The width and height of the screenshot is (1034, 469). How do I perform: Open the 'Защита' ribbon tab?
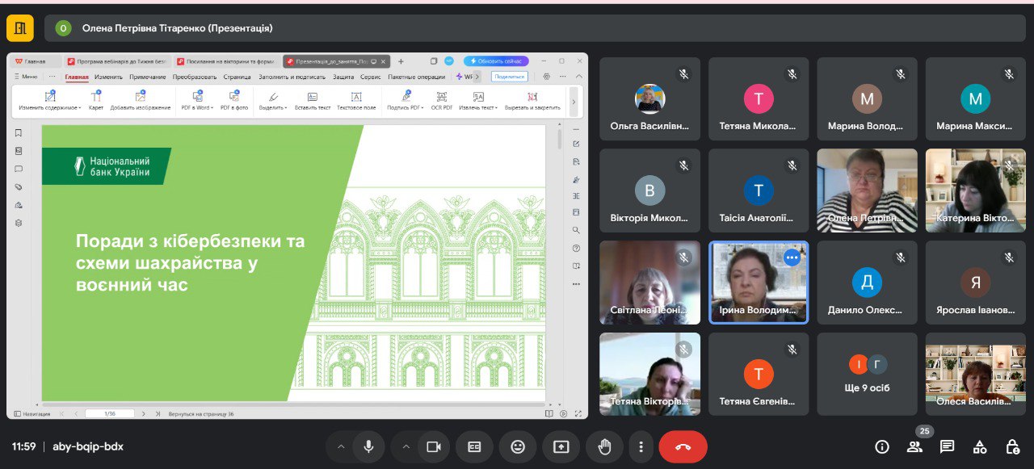(x=343, y=77)
